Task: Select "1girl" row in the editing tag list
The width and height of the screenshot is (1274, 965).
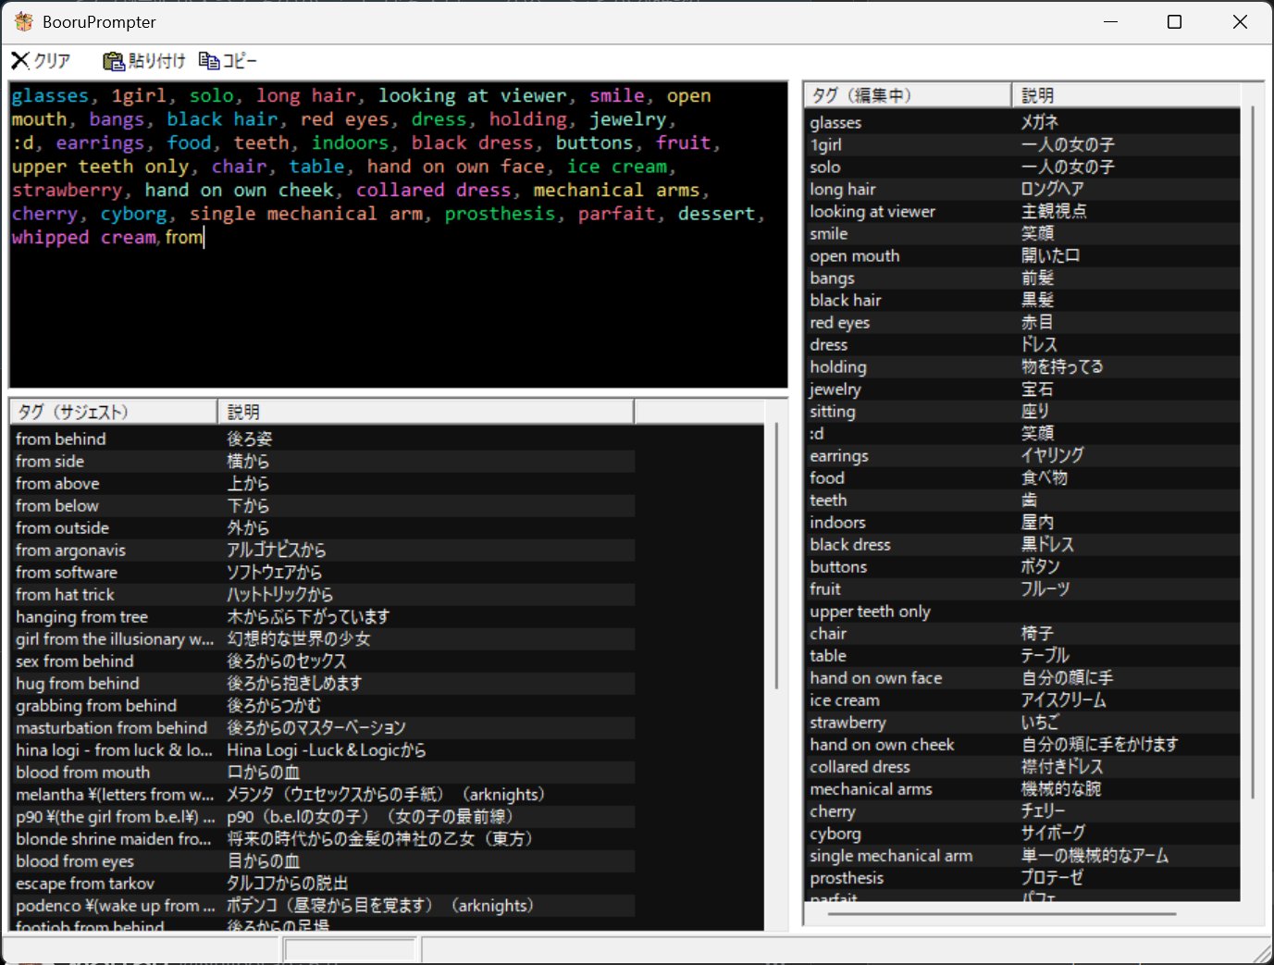Action: point(1022,144)
